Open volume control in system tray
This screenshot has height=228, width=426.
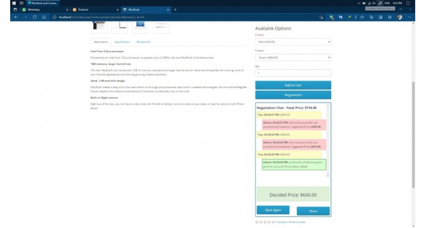[x=374, y=3]
